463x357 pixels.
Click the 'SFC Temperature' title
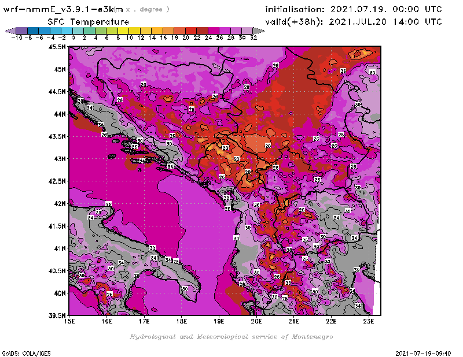(x=89, y=22)
